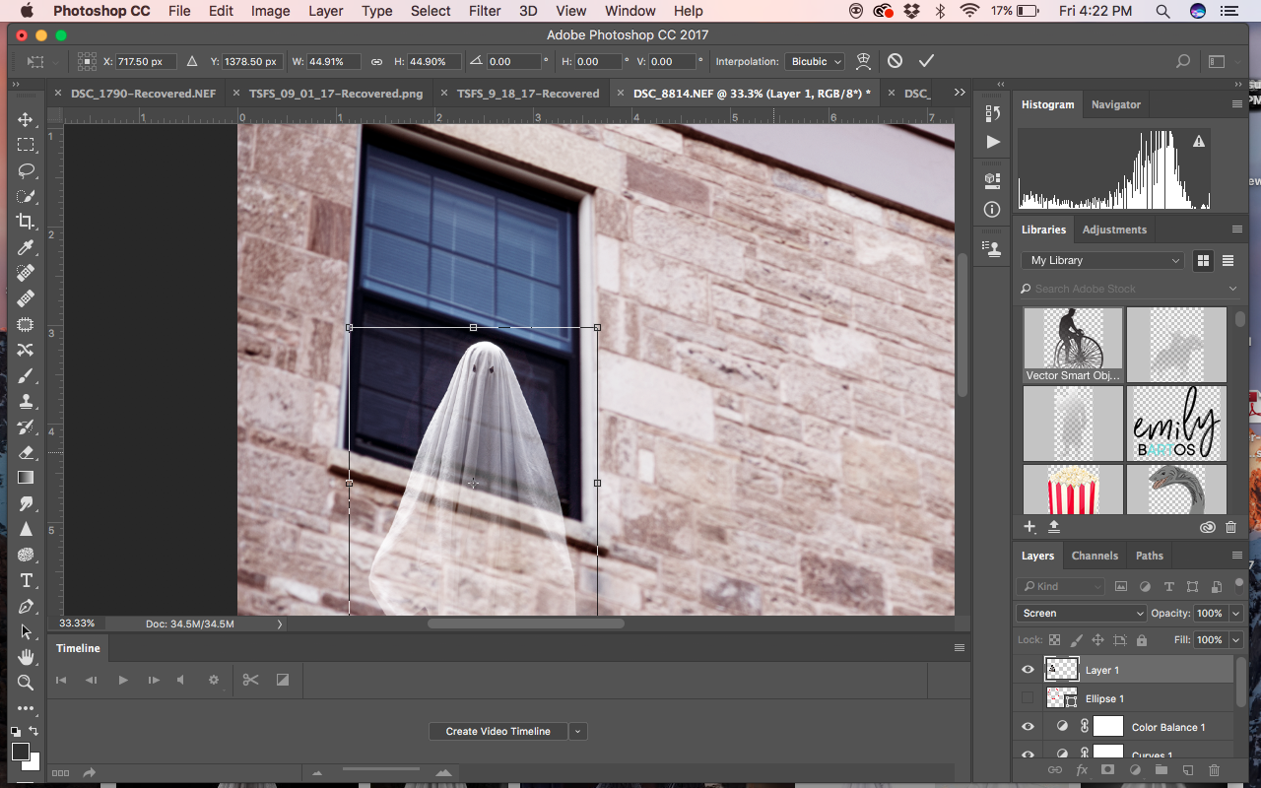
Task: Select the Gradient tool
Action: [26, 478]
